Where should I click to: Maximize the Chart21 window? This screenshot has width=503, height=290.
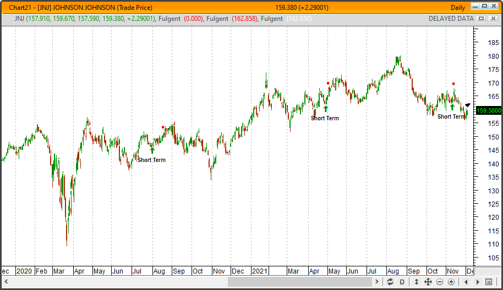pyautogui.click(x=485, y=6)
